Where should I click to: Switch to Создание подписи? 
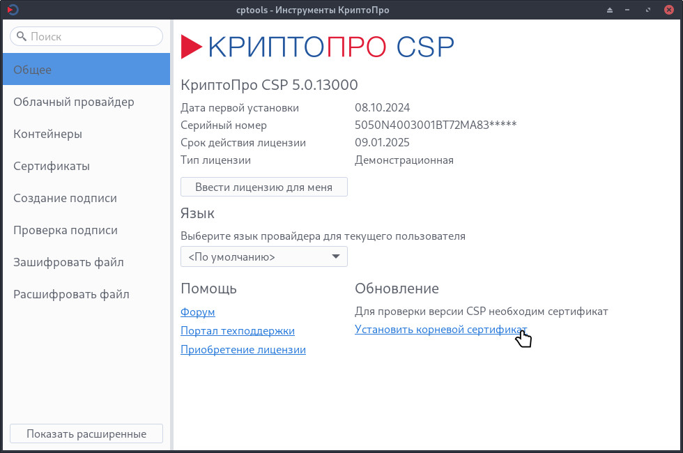point(85,198)
